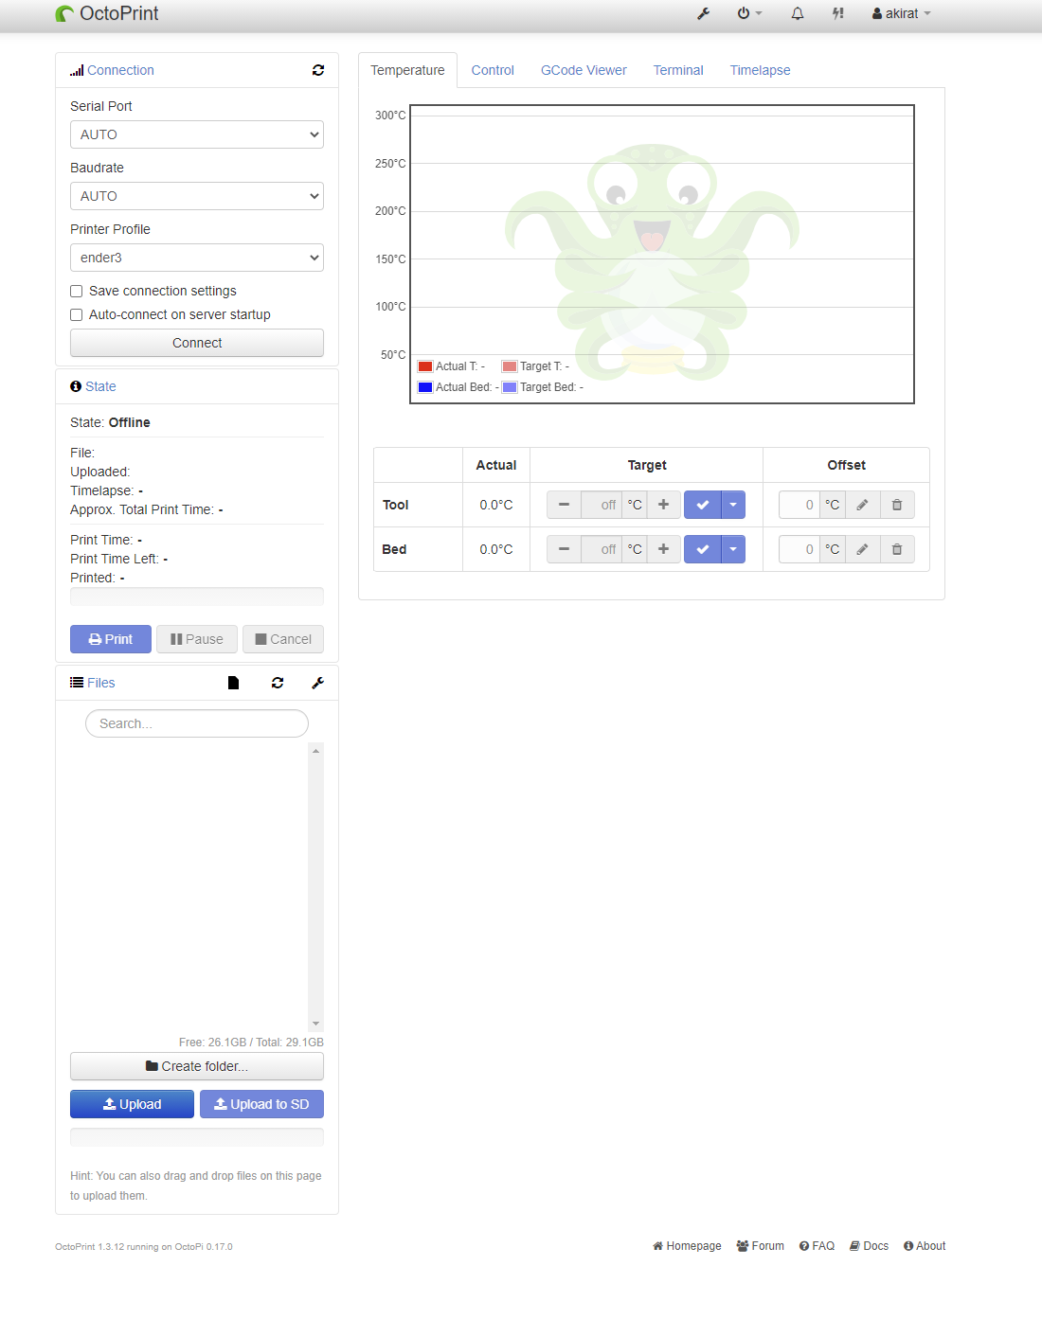Viewport: 1042px width, 1337px height.
Task: Open settings via the wrench icon in navbar
Action: (703, 13)
